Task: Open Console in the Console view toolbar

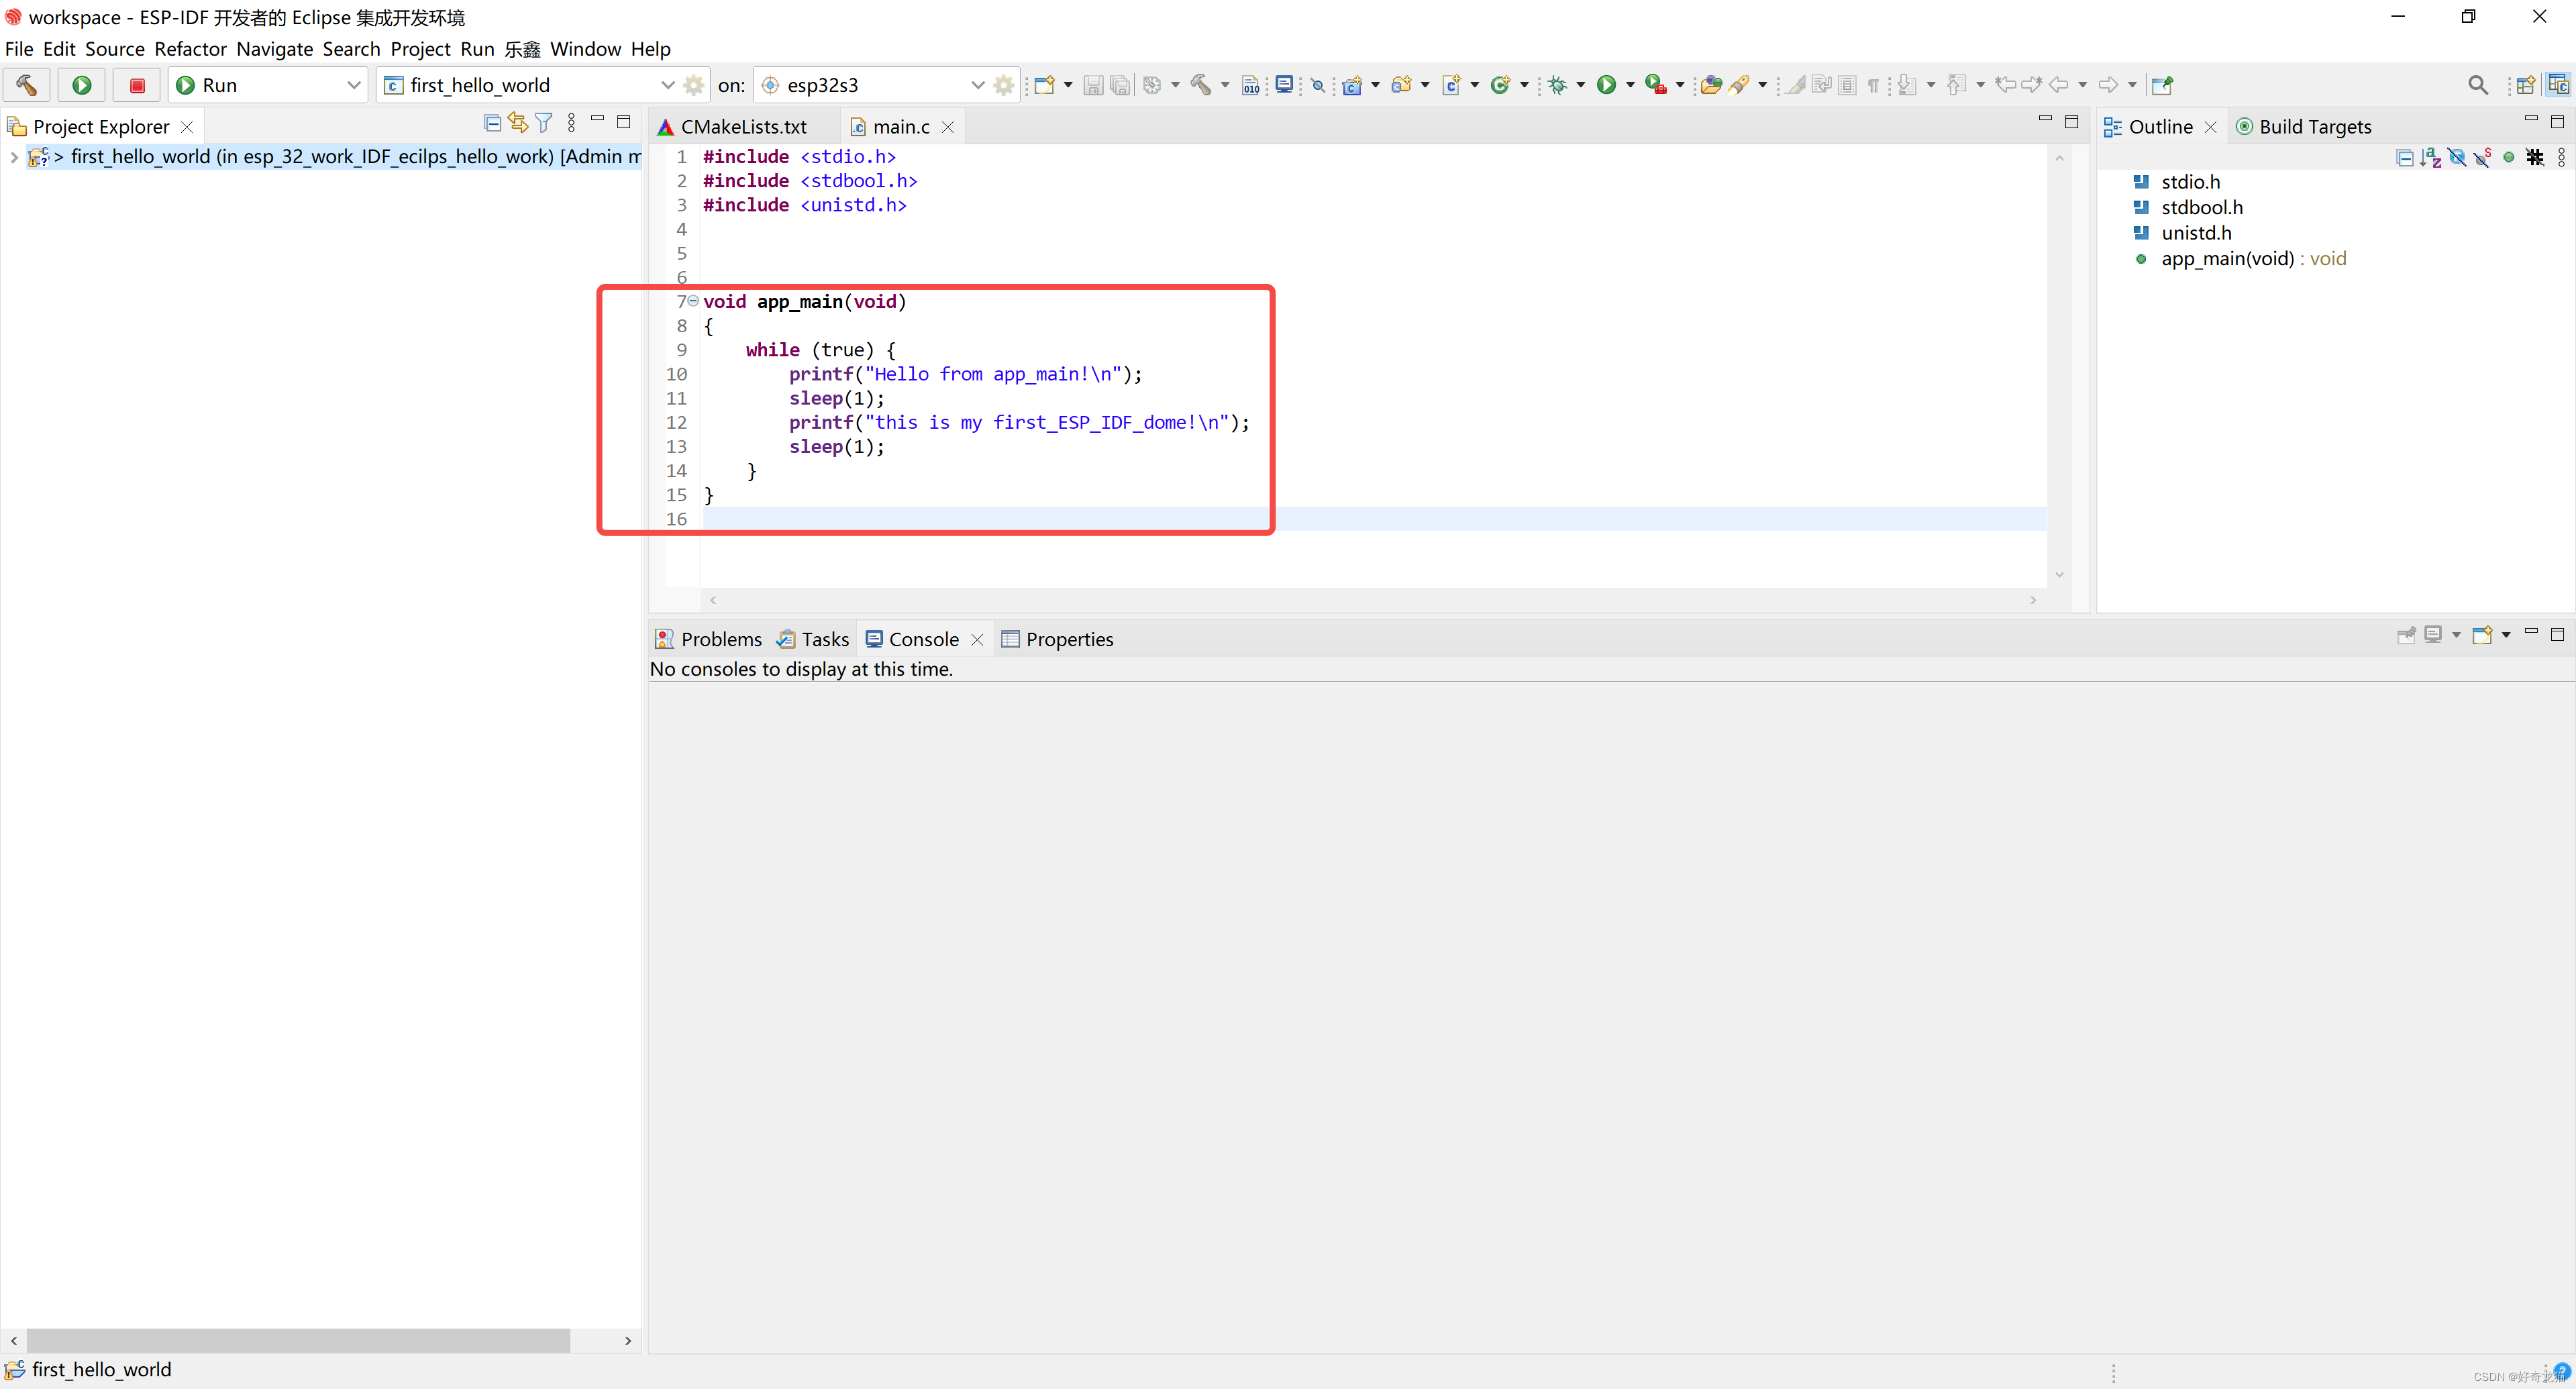Action: (x=2483, y=635)
